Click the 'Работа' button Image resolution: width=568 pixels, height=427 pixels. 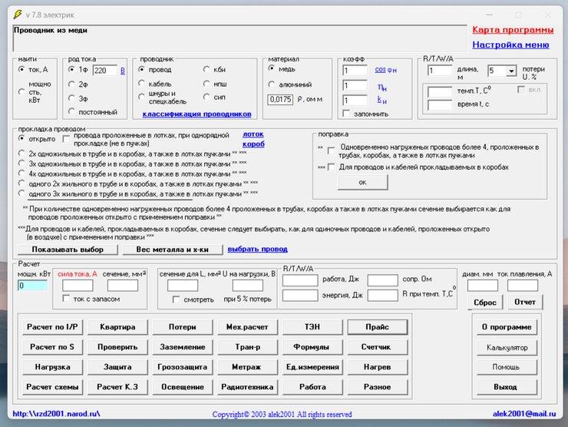pos(312,387)
